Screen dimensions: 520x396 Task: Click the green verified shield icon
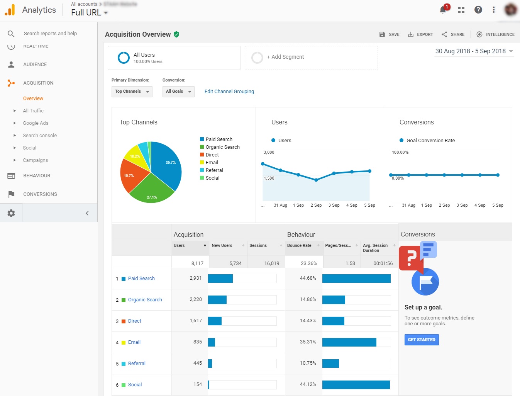coord(176,34)
